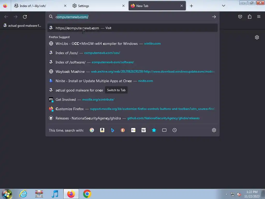
Task: Search with Bing this time
Action: click(x=113, y=130)
